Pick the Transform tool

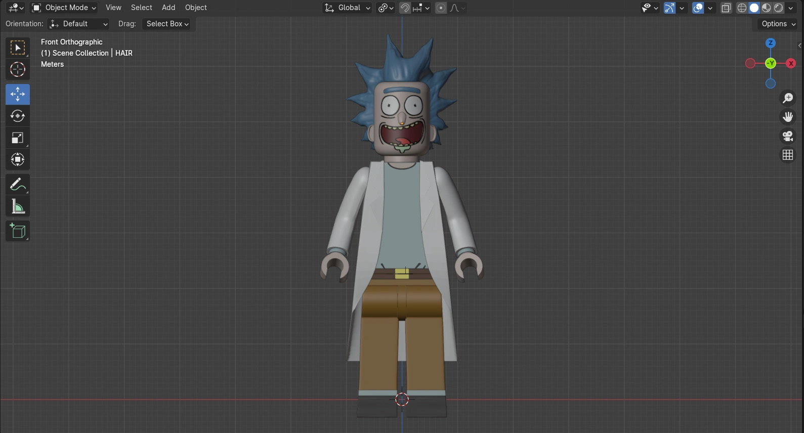18,160
